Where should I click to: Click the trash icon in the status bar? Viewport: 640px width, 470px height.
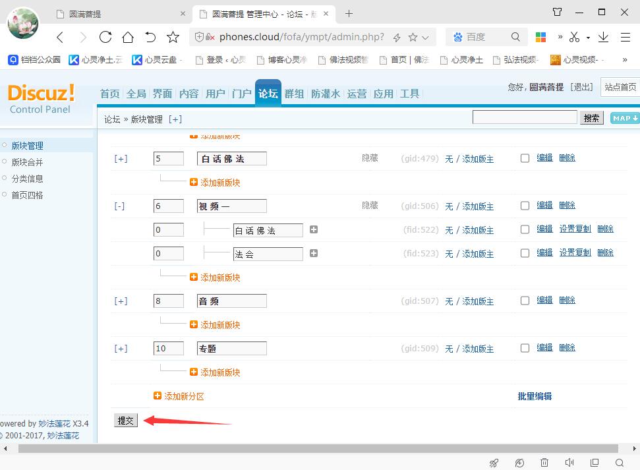click(x=544, y=462)
